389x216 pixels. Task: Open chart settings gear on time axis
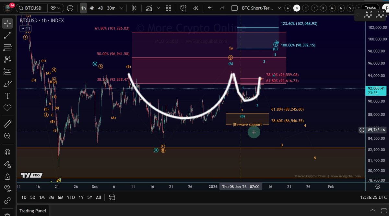(x=378, y=187)
